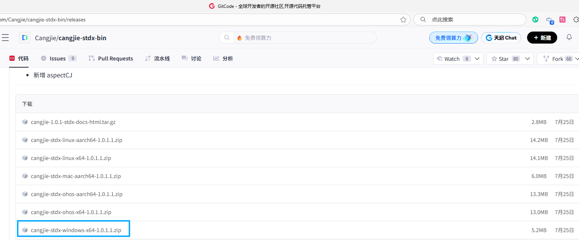The width and height of the screenshot is (579, 240).
Task: Open the 代码 tab
Action: point(19,59)
